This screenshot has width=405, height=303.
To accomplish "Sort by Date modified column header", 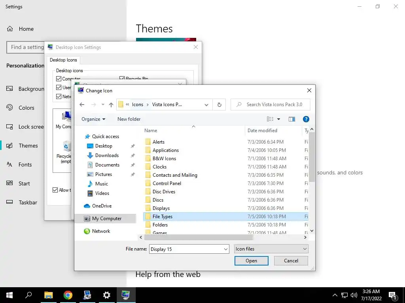I will tap(273, 130).
